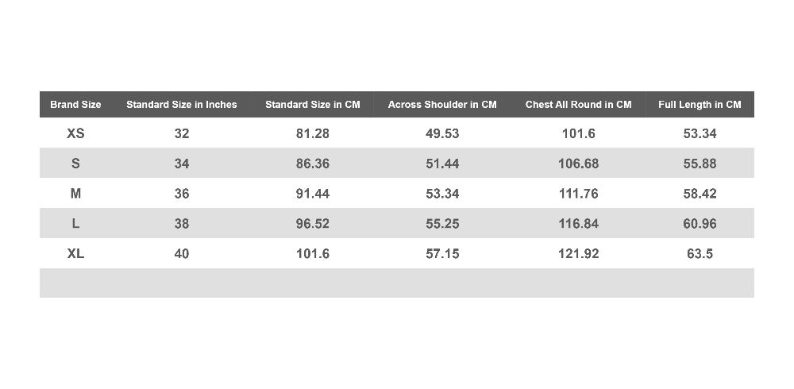Select the Standard Size in Inches header

tap(181, 104)
